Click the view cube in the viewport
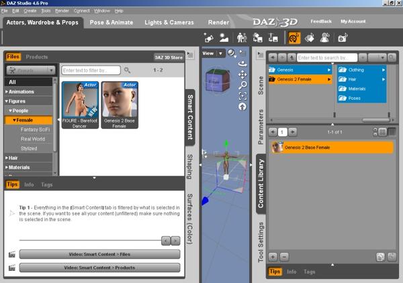Viewport: 403px width, 283px height. [218, 80]
